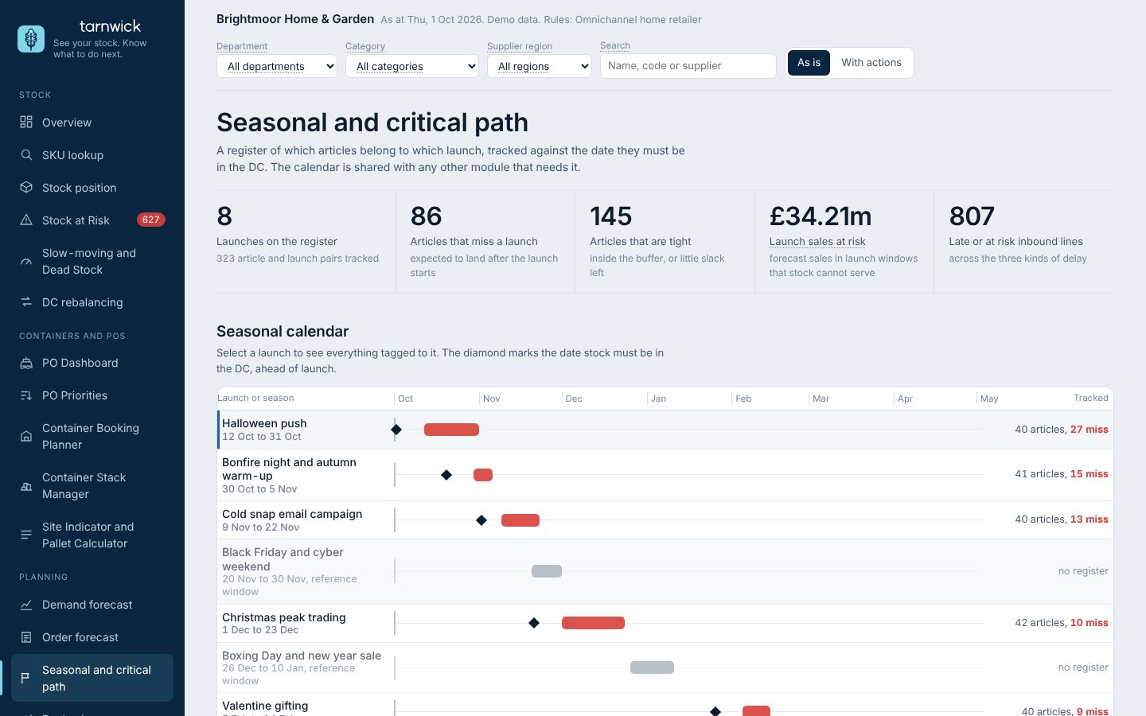Navigate to the PO Dashboard page
The height and width of the screenshot is (716, 1146).
click(x=92, y=363)
